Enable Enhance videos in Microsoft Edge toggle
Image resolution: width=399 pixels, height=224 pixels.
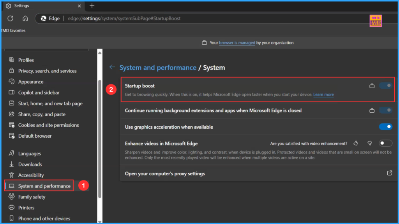pos(385,143)
